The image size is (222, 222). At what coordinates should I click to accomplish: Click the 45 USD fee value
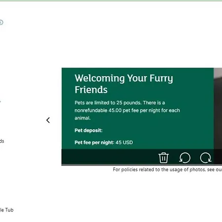[x=124, y=143]
